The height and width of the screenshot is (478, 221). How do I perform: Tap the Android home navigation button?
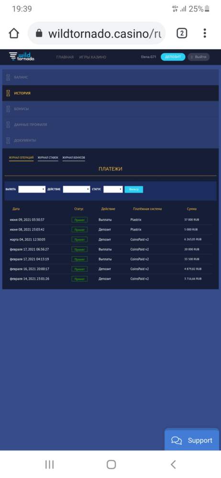click(x=111, y=464)
